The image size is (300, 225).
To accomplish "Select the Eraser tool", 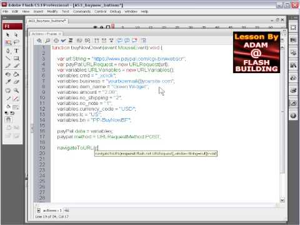I will [x=16, y=82].
